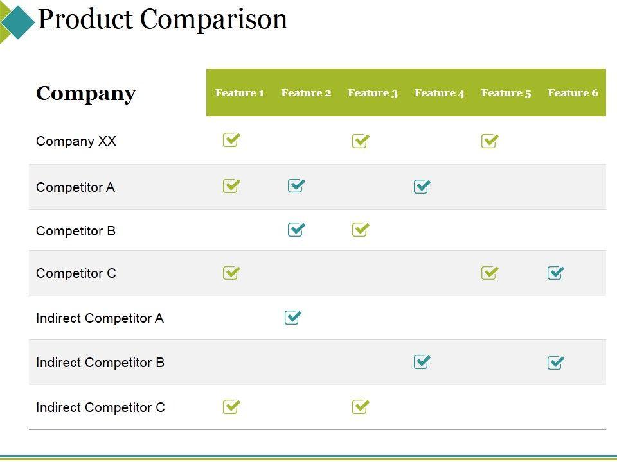Click Company XX Feature 3 checkmark
This screenshot has width=617, height=462.
(361, 141)
